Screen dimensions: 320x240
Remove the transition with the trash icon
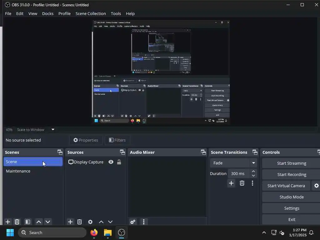point(242,183)
